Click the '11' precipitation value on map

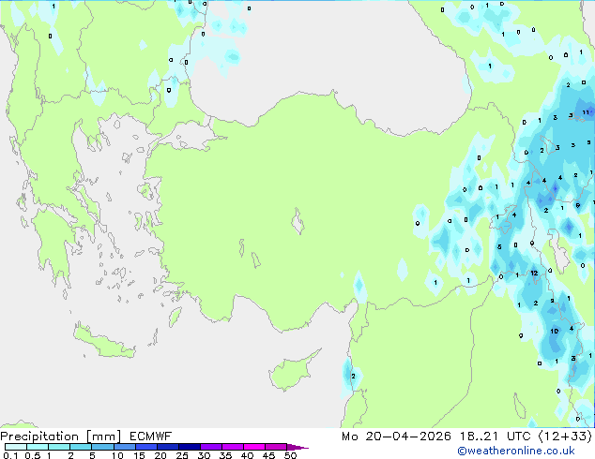point(586,112)
